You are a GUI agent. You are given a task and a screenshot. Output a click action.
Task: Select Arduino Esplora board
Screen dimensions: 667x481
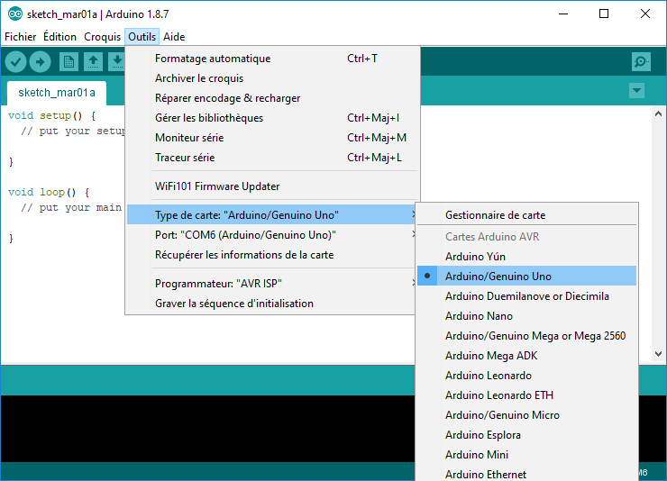pos(526,435)
